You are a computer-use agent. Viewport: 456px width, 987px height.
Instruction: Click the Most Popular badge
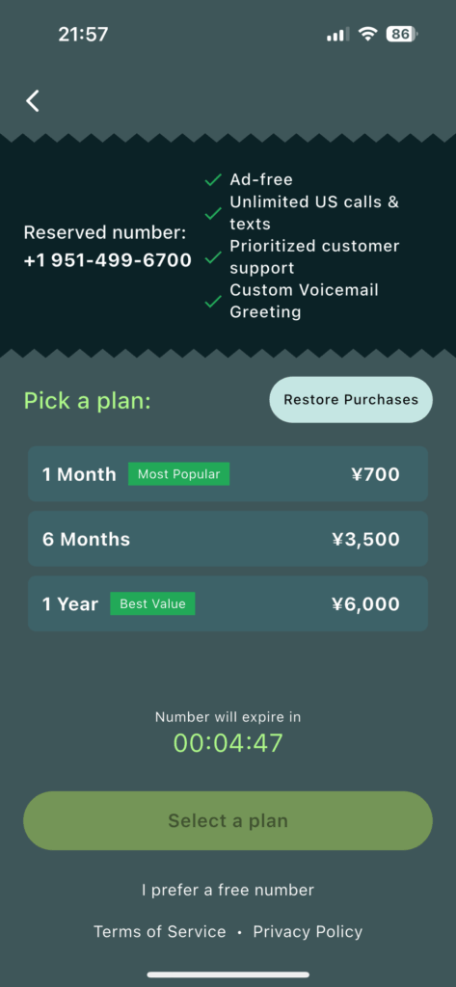point(179,474)
